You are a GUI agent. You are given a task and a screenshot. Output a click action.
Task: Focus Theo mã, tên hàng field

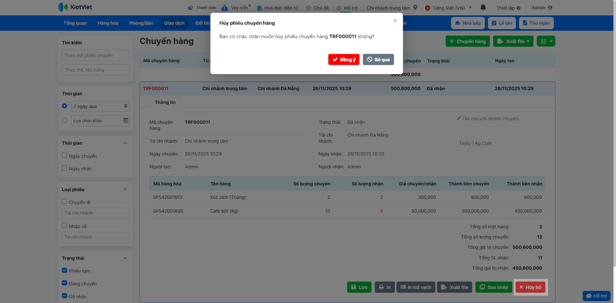(95, 70)
